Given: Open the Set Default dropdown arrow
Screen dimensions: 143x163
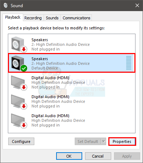Looking at the screenshot, I should [104, 142].
